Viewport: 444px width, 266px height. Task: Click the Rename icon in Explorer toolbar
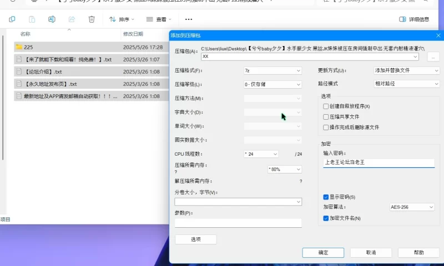tap(52, 19)
